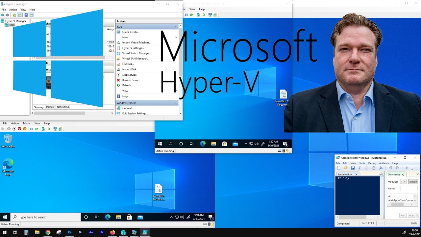The height and width of the screenshot is (237, 421).
Task: Click the 'Type here to search' box
Action: click(46, 217)
